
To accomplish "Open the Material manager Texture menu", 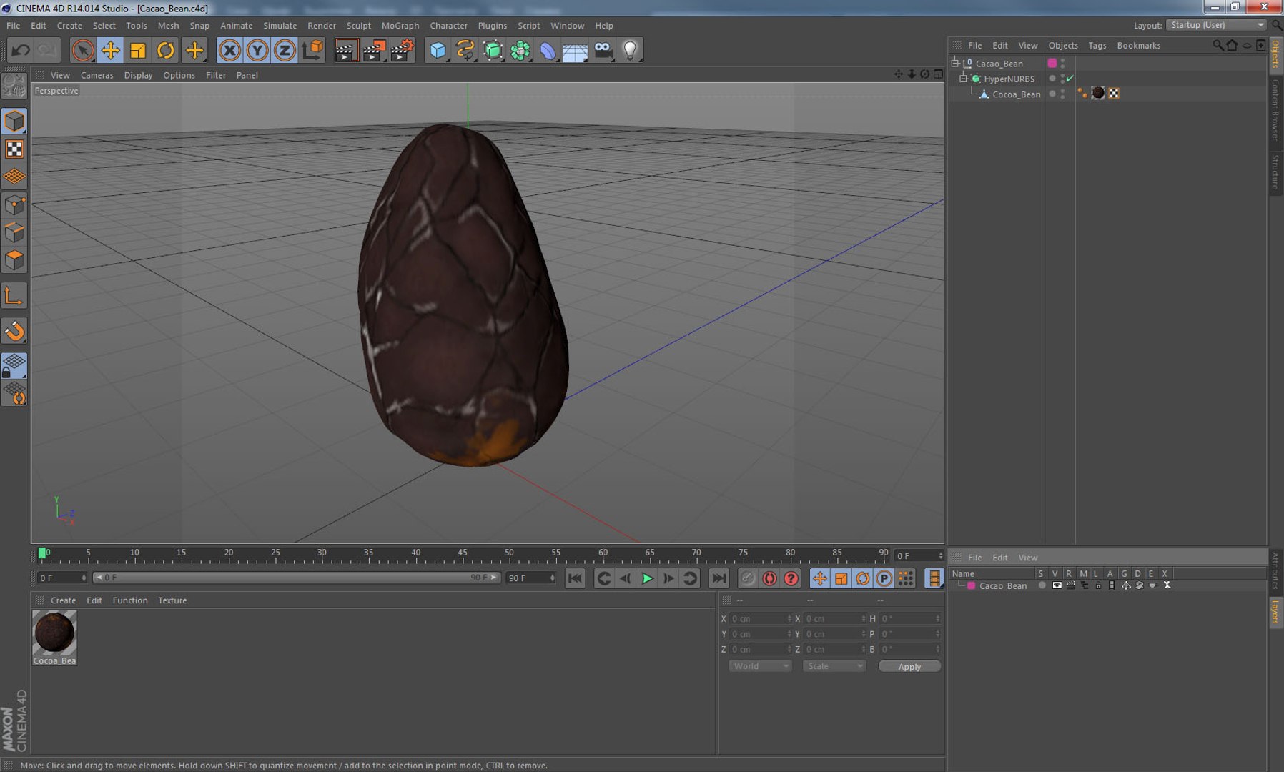I will 172,600.
